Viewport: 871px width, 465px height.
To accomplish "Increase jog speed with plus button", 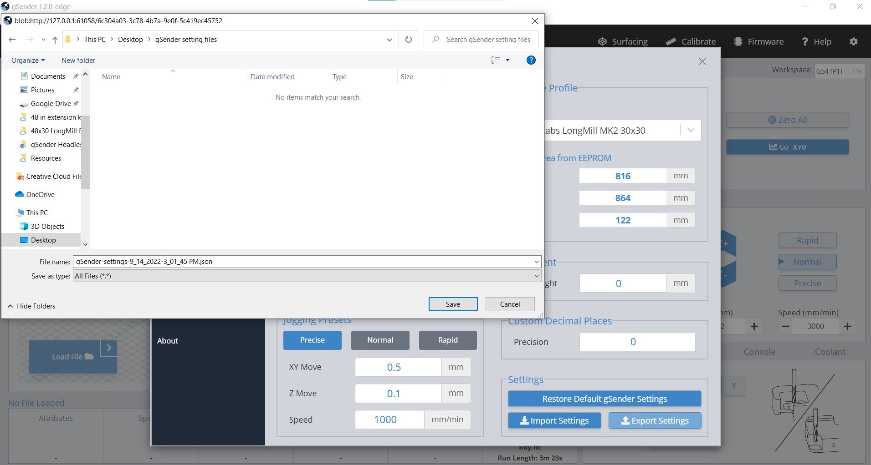I will pyautogui.click(x=847, y=326).
